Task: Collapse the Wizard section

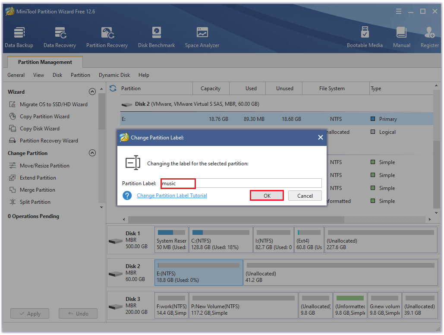Action: click(x=92, y=92)
